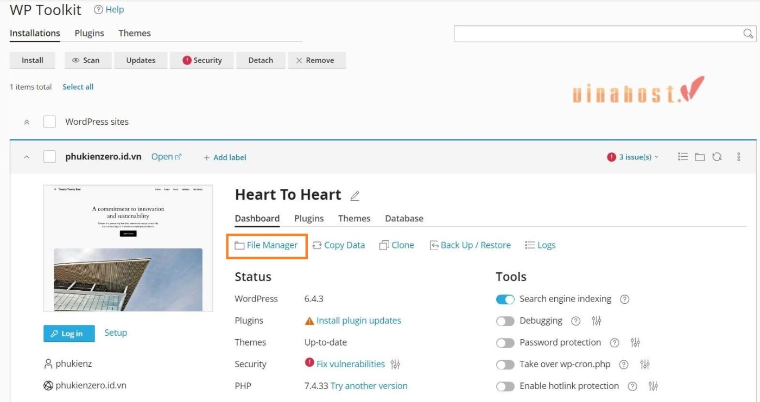Open Password protection settings sliders icon
760x402 pixels.
point(635,342)
